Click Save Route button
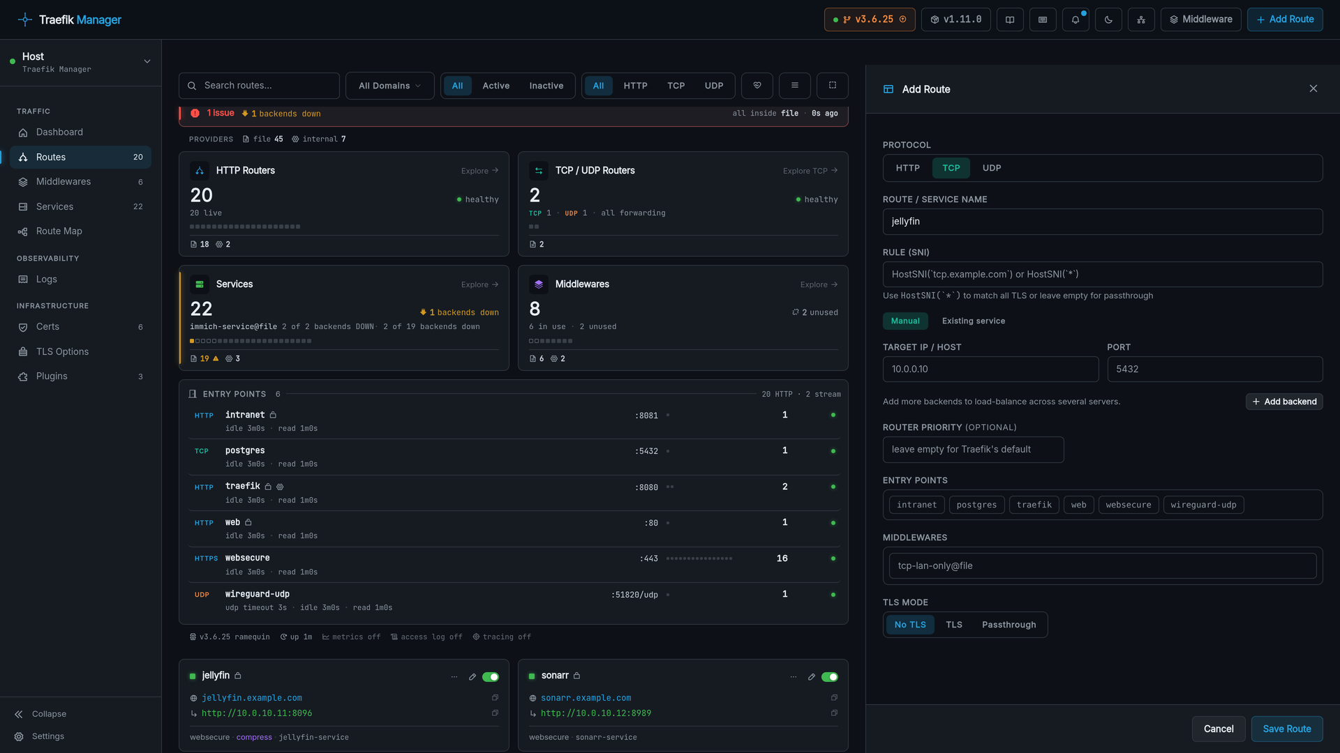The height and width of the screenshot is (753, 1340). (1287, 729)
